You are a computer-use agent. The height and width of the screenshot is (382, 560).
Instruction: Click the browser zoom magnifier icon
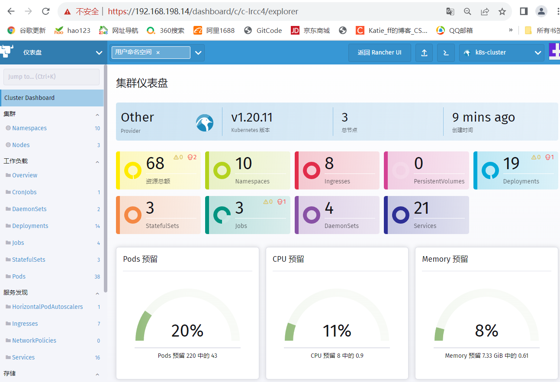coord(467,12)
